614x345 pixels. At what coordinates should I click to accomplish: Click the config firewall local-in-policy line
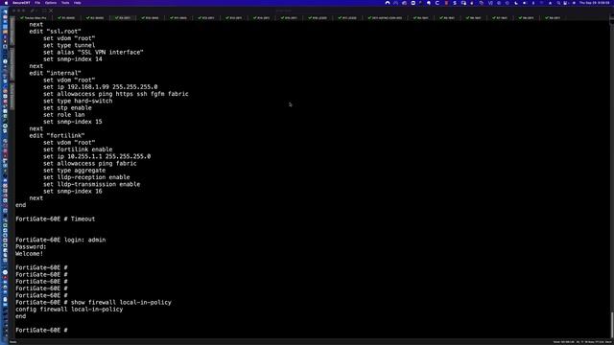(x=69, y=310)
